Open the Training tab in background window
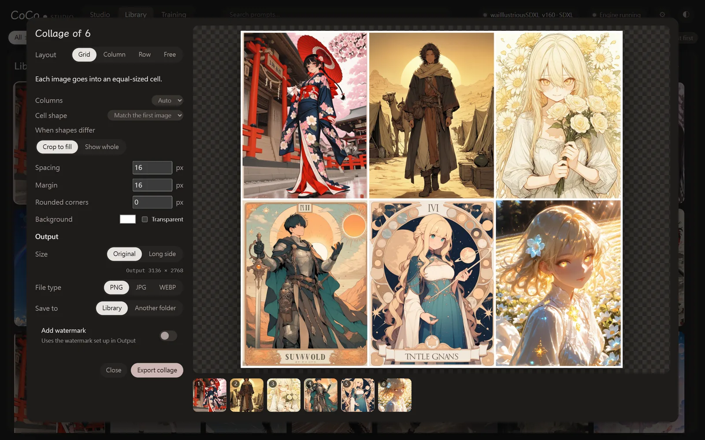The height and width of the screenshot is (440, 705). [174, 15]
